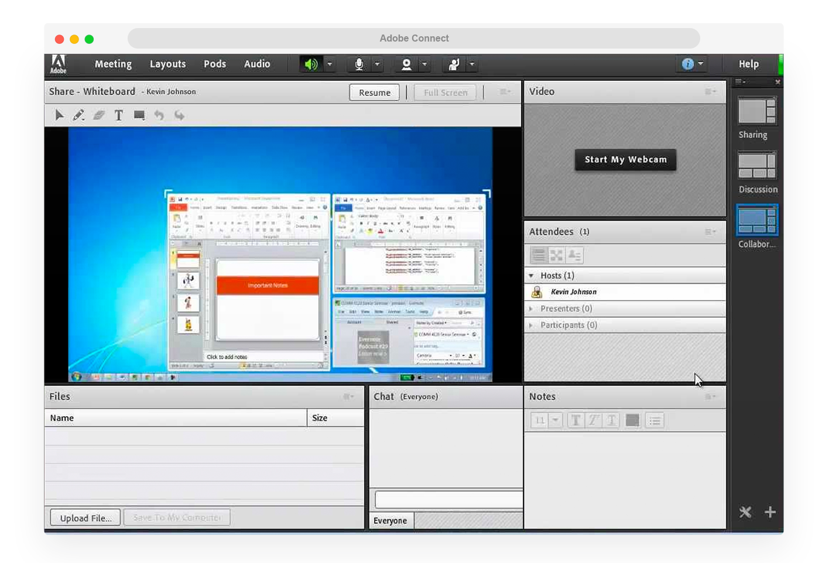Close the layout bar
Image resolution: width=829 pixels, height=563 pixels.
[x=777, y=82]
